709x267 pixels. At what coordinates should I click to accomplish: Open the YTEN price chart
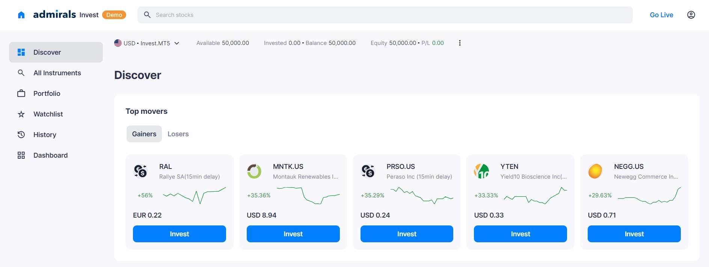click(536, 195)
